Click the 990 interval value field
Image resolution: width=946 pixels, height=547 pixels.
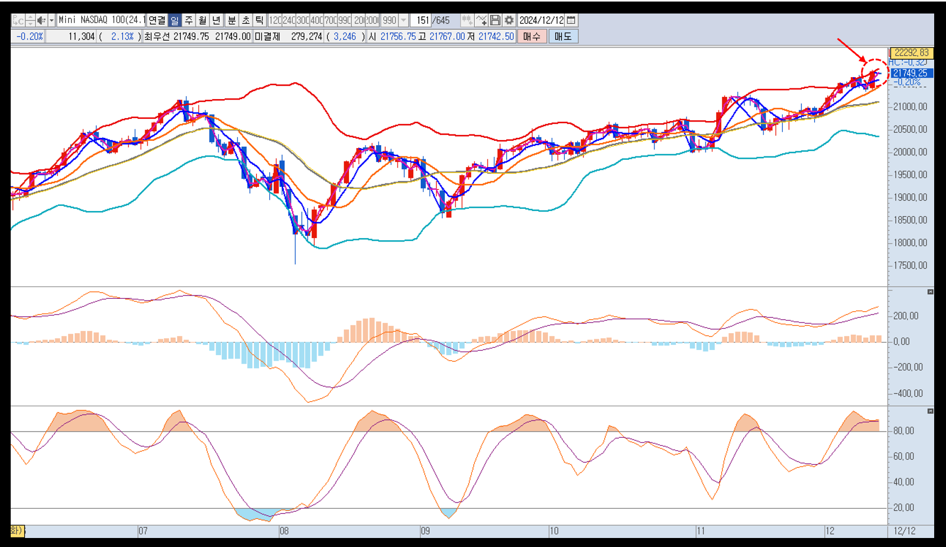[390, 20]
